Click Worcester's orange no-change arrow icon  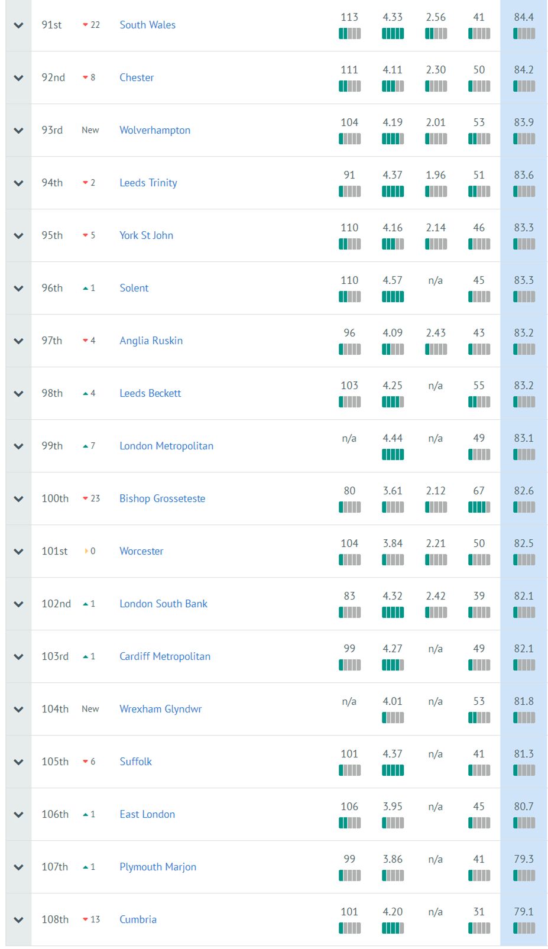coord(86,551)
